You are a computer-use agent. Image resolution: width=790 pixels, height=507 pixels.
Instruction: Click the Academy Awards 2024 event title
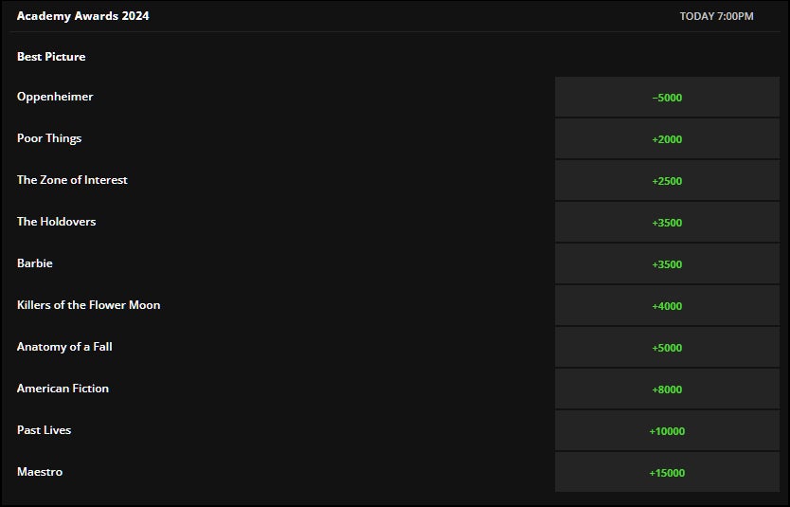coord(82,16)
